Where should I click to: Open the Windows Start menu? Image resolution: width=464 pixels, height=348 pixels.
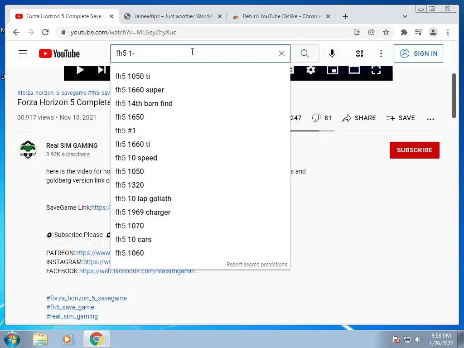(12, 339)
